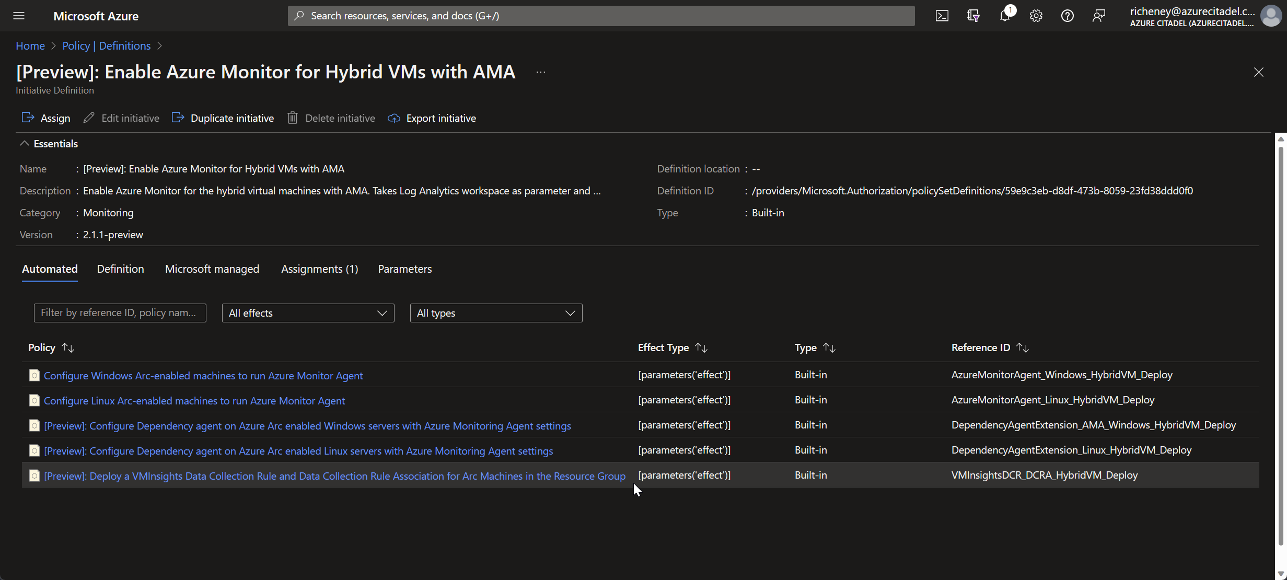Select the Edit initiative pencil icon
Screen dimensions: 1287x580
pyautogui.click(x=88, y=118)
